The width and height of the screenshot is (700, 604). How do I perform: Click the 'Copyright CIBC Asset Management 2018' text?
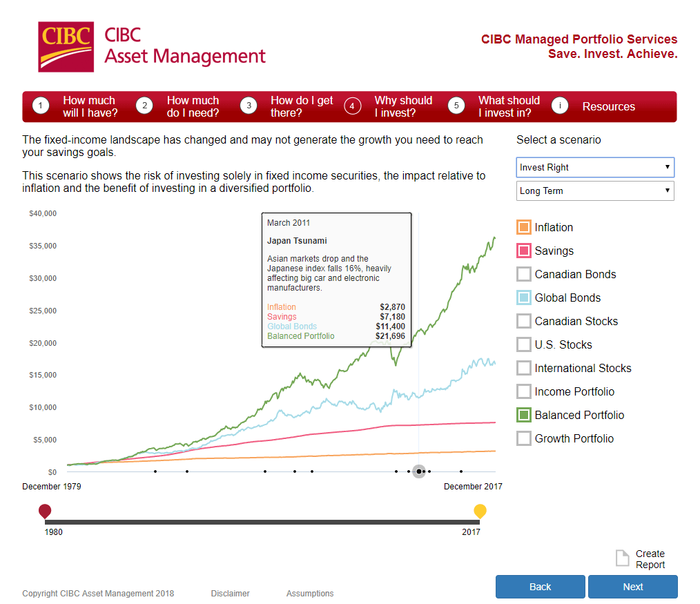coord(98,593)
